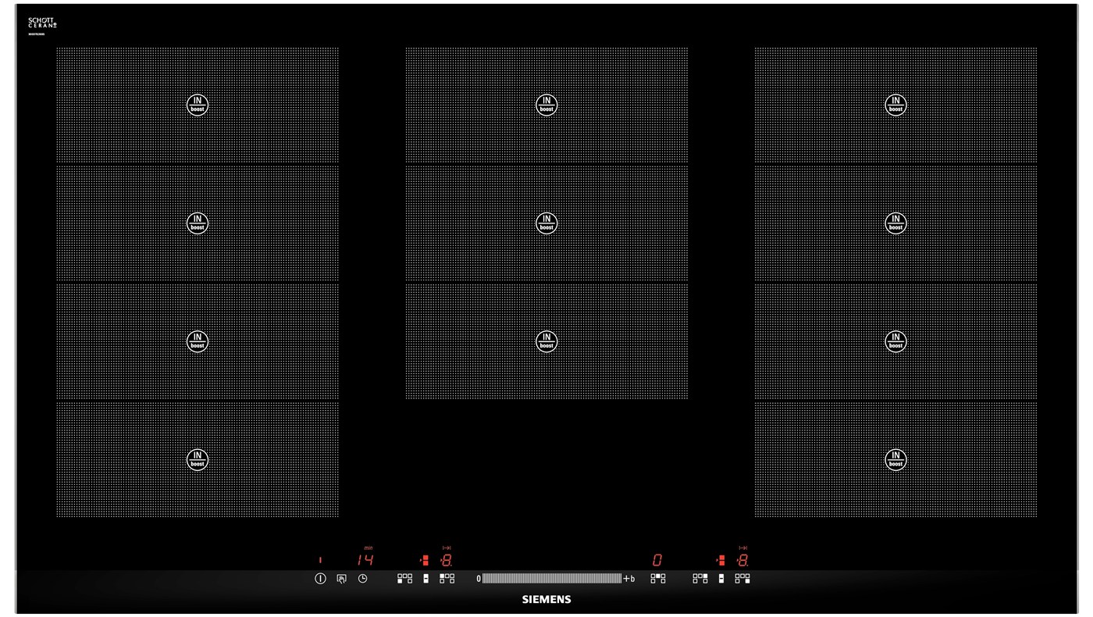The image size is (1093, 617).
Task: Tap the +b boost slider end
Action: pos(629,579)
